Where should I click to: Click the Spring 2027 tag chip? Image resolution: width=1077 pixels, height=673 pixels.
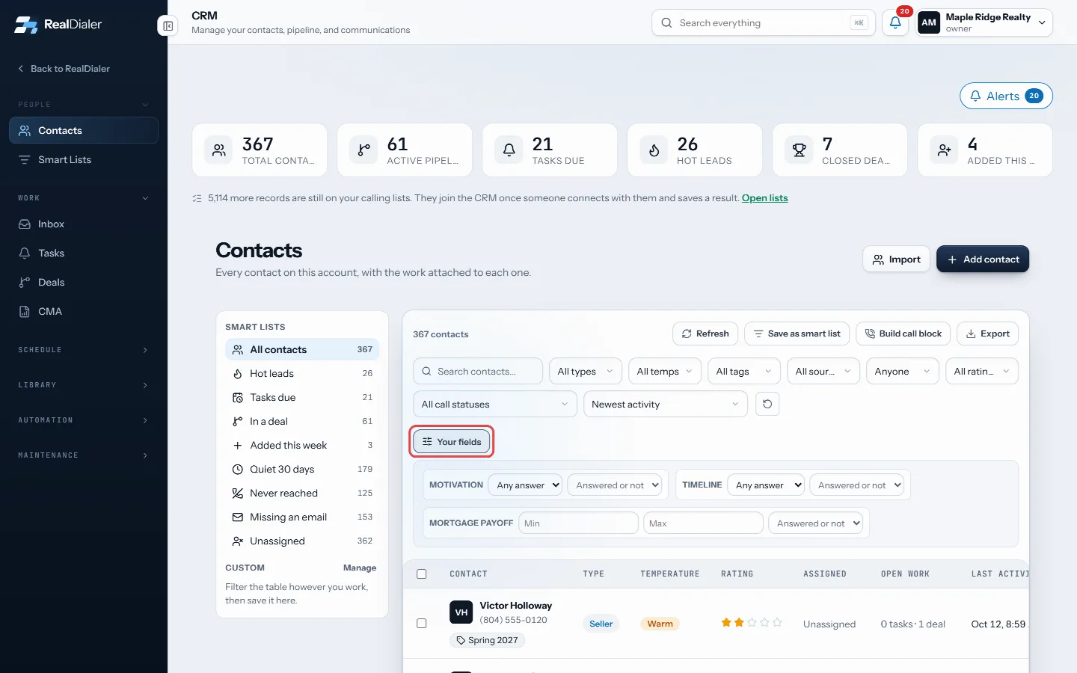point(488,640)
